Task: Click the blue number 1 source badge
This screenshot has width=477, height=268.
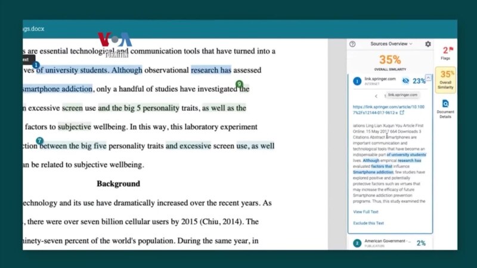Action: pyautogui.click(x=357, y=81)
